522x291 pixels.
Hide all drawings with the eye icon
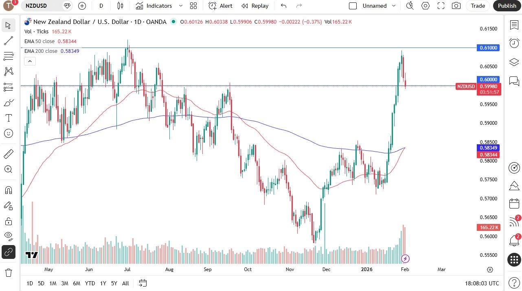click(x=8, y=236)
